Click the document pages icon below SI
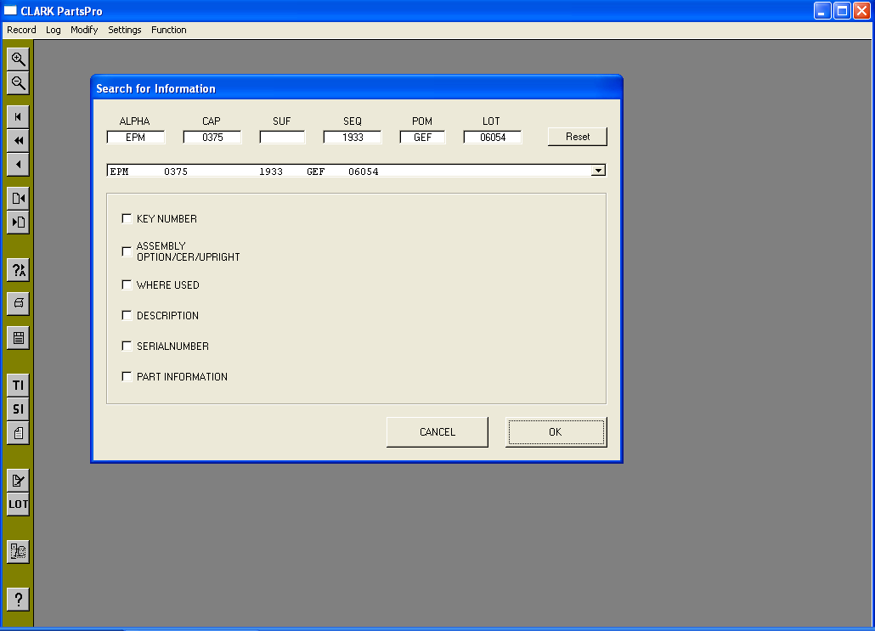The image size is (875, 631). pyautogui.click(x=18, y=433)
